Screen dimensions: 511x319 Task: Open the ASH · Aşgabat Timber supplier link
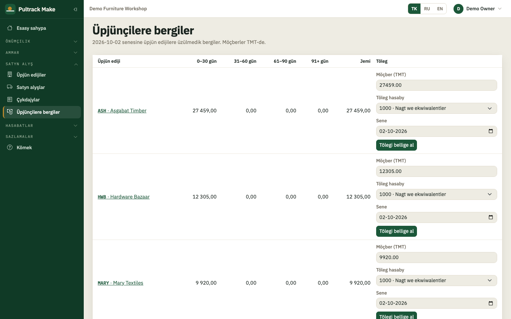(x=122, y=111)
